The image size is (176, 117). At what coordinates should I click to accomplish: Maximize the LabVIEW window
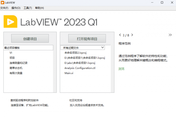click(x=162, y=3)
